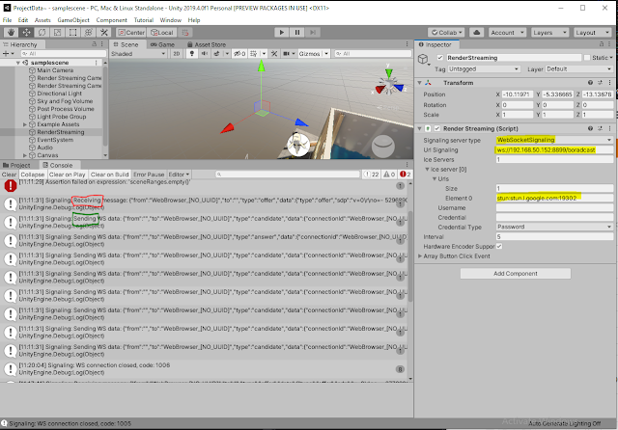Click the Hierarchy create plus button
The width and height of the screenshot is (618, 430).
[x=8, y=53]
